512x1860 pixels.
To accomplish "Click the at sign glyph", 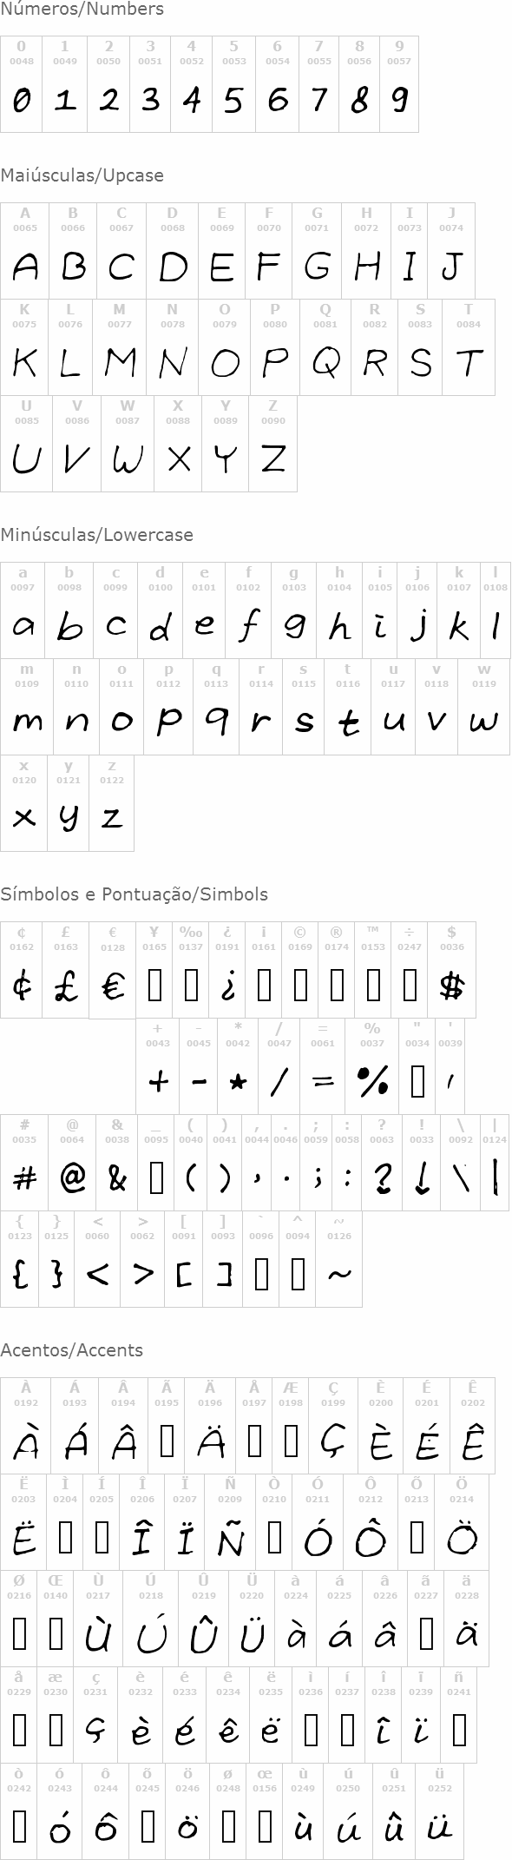I will pos(73,1177).
